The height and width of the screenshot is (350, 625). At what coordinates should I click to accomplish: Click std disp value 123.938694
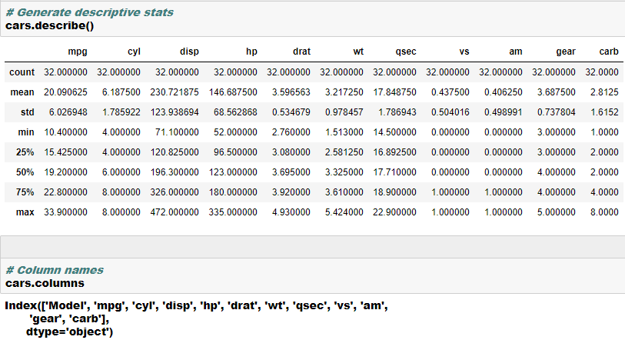(175, 112)
